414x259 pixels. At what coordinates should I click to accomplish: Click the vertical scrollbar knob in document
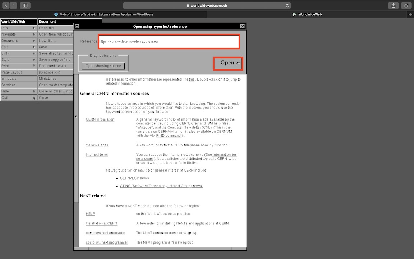coord(76,116)
